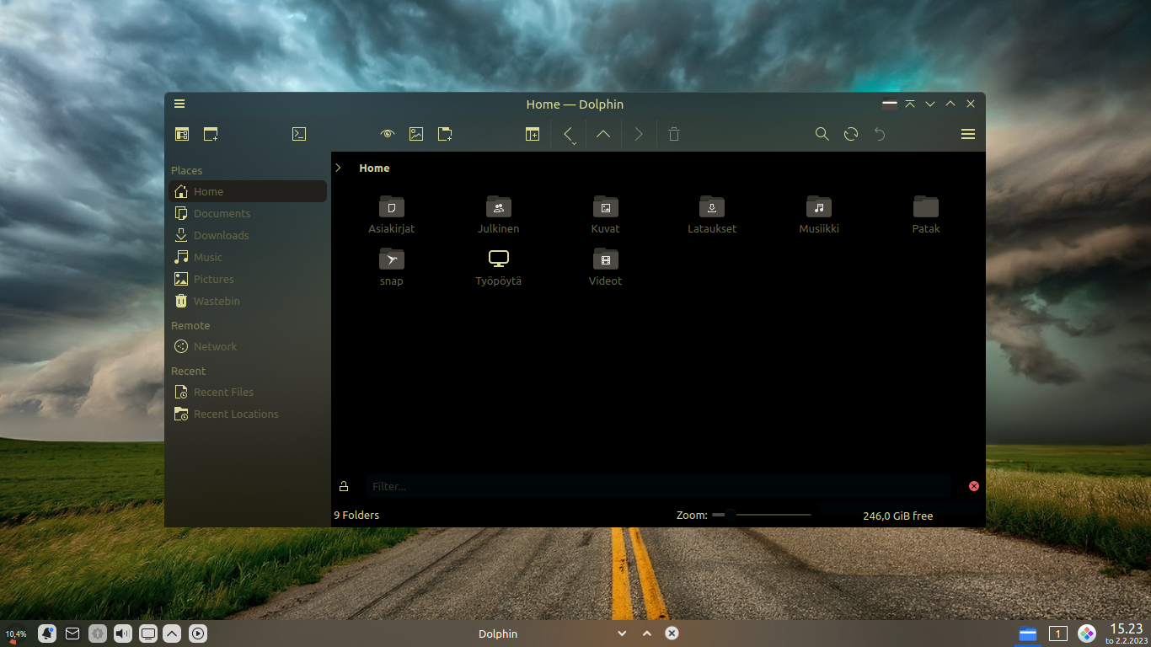The image size is (1151, 647).
Task: Click the Places section header
Action: [x=187, y=170]
